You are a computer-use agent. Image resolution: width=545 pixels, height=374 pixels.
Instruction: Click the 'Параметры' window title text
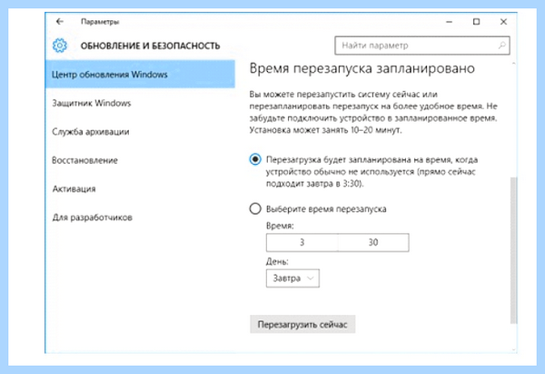click(x=100, y=22)
